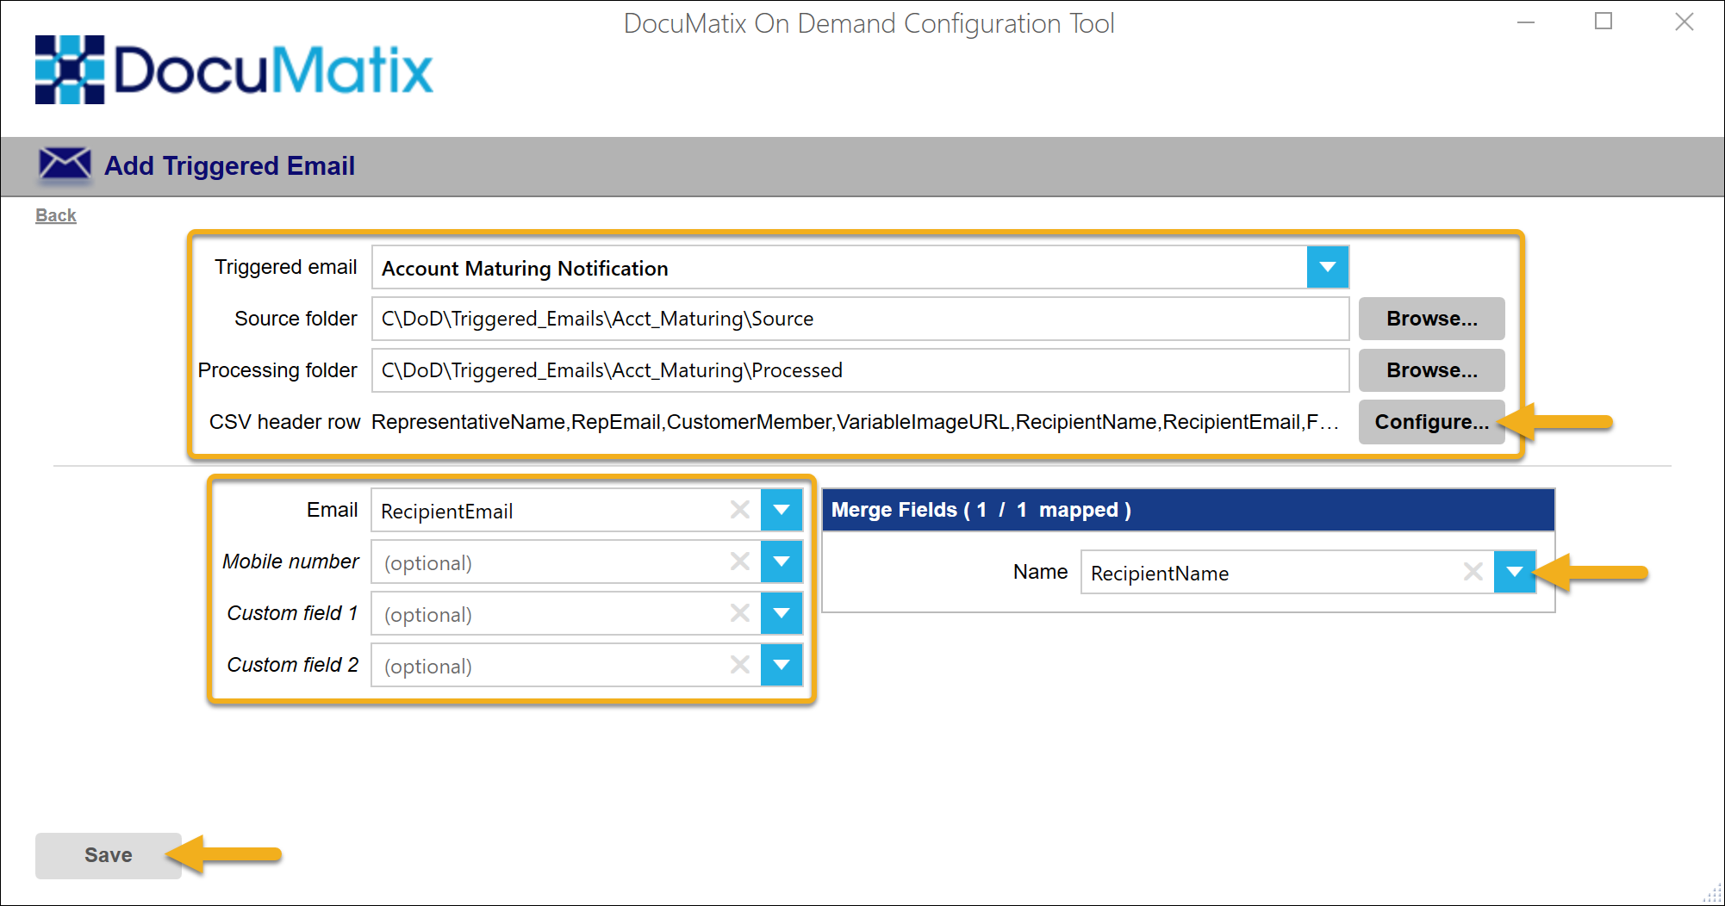The height and width of the screenshot is (906, 1725).
Task: Save the triggered email settings
Action: click(109, 855)
